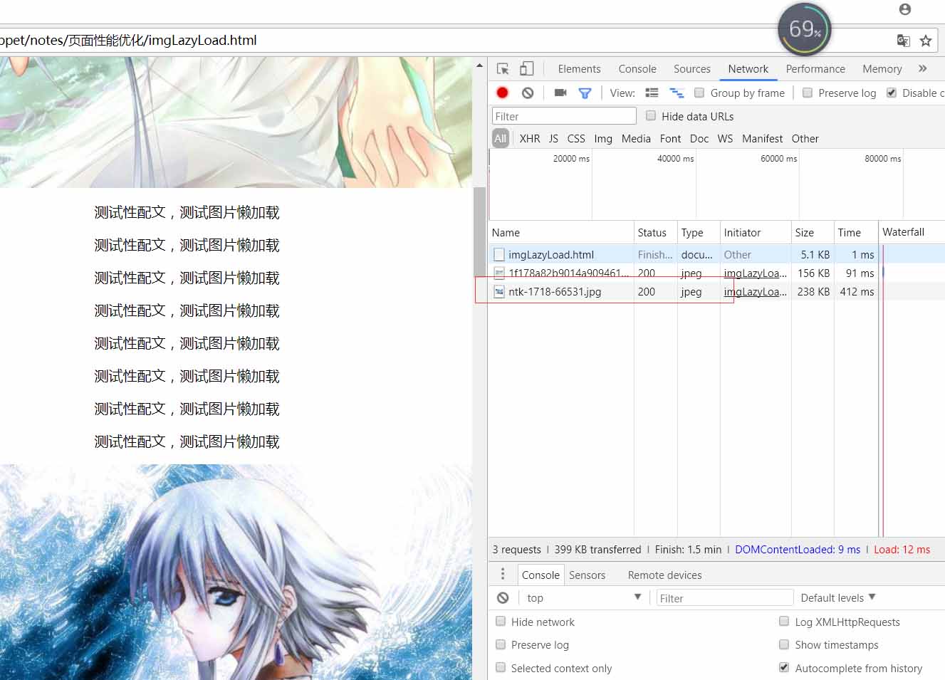Screen dimensions: 945x680
Task: Focus the console Filter input
Action: click(724, 598)
